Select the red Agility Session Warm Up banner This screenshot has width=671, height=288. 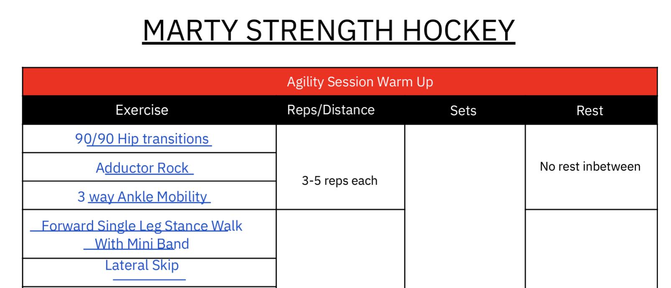360,82
